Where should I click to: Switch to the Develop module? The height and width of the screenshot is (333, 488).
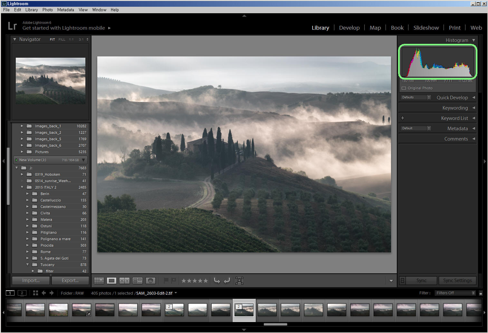[349, 28]
